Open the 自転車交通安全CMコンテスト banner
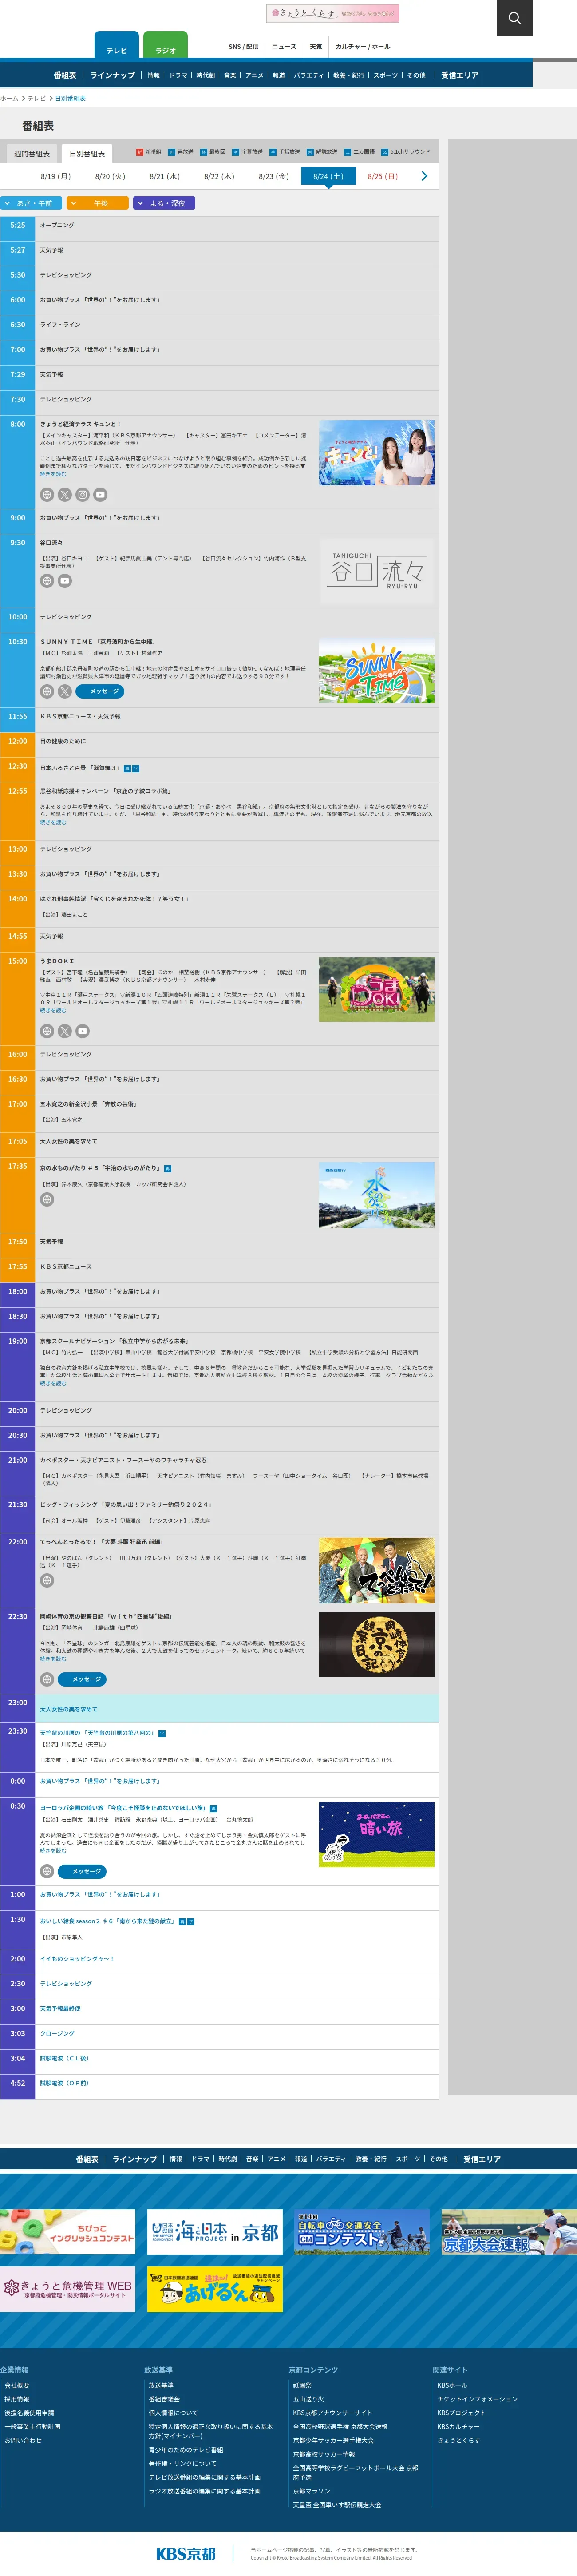The height and width of the screenshot is (2576, 577). tap(362, 2232)
